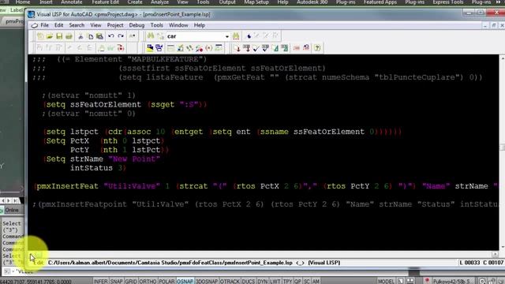Image resolution: width=505 pixels, height=284 pixels.
Task: Open a file using the folder icon
Action: click(x=50, y=36)
